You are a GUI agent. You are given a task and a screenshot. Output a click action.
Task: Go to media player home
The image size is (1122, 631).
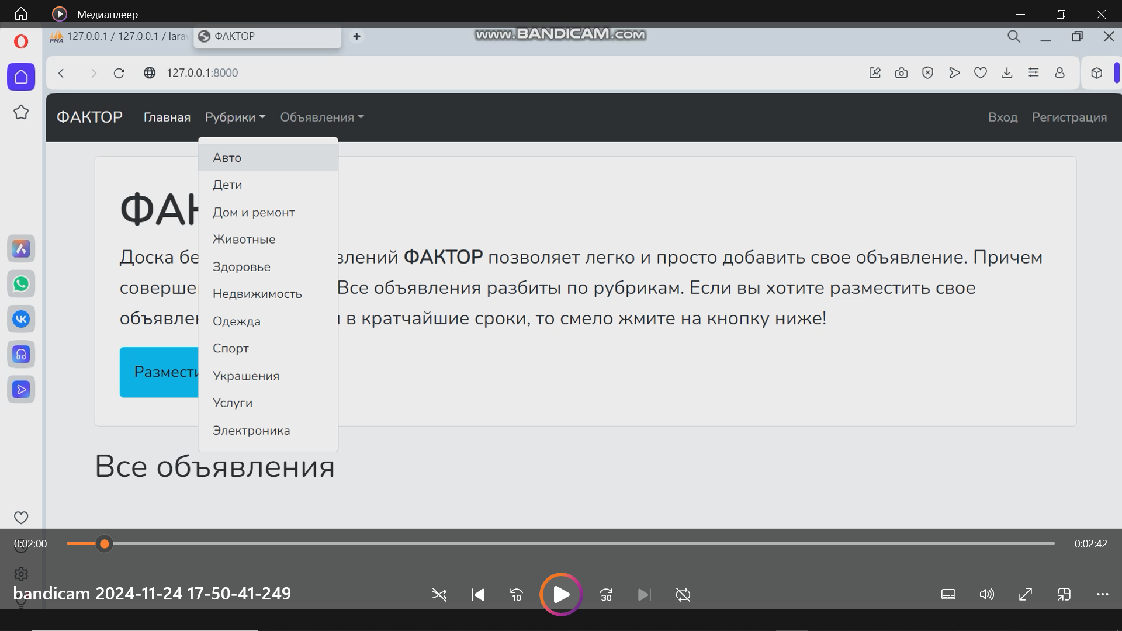click(x=21, y=13)
